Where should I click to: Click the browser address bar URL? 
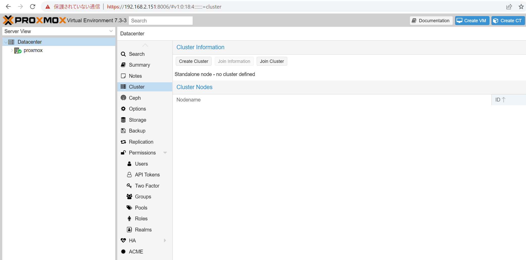[164, 7]
